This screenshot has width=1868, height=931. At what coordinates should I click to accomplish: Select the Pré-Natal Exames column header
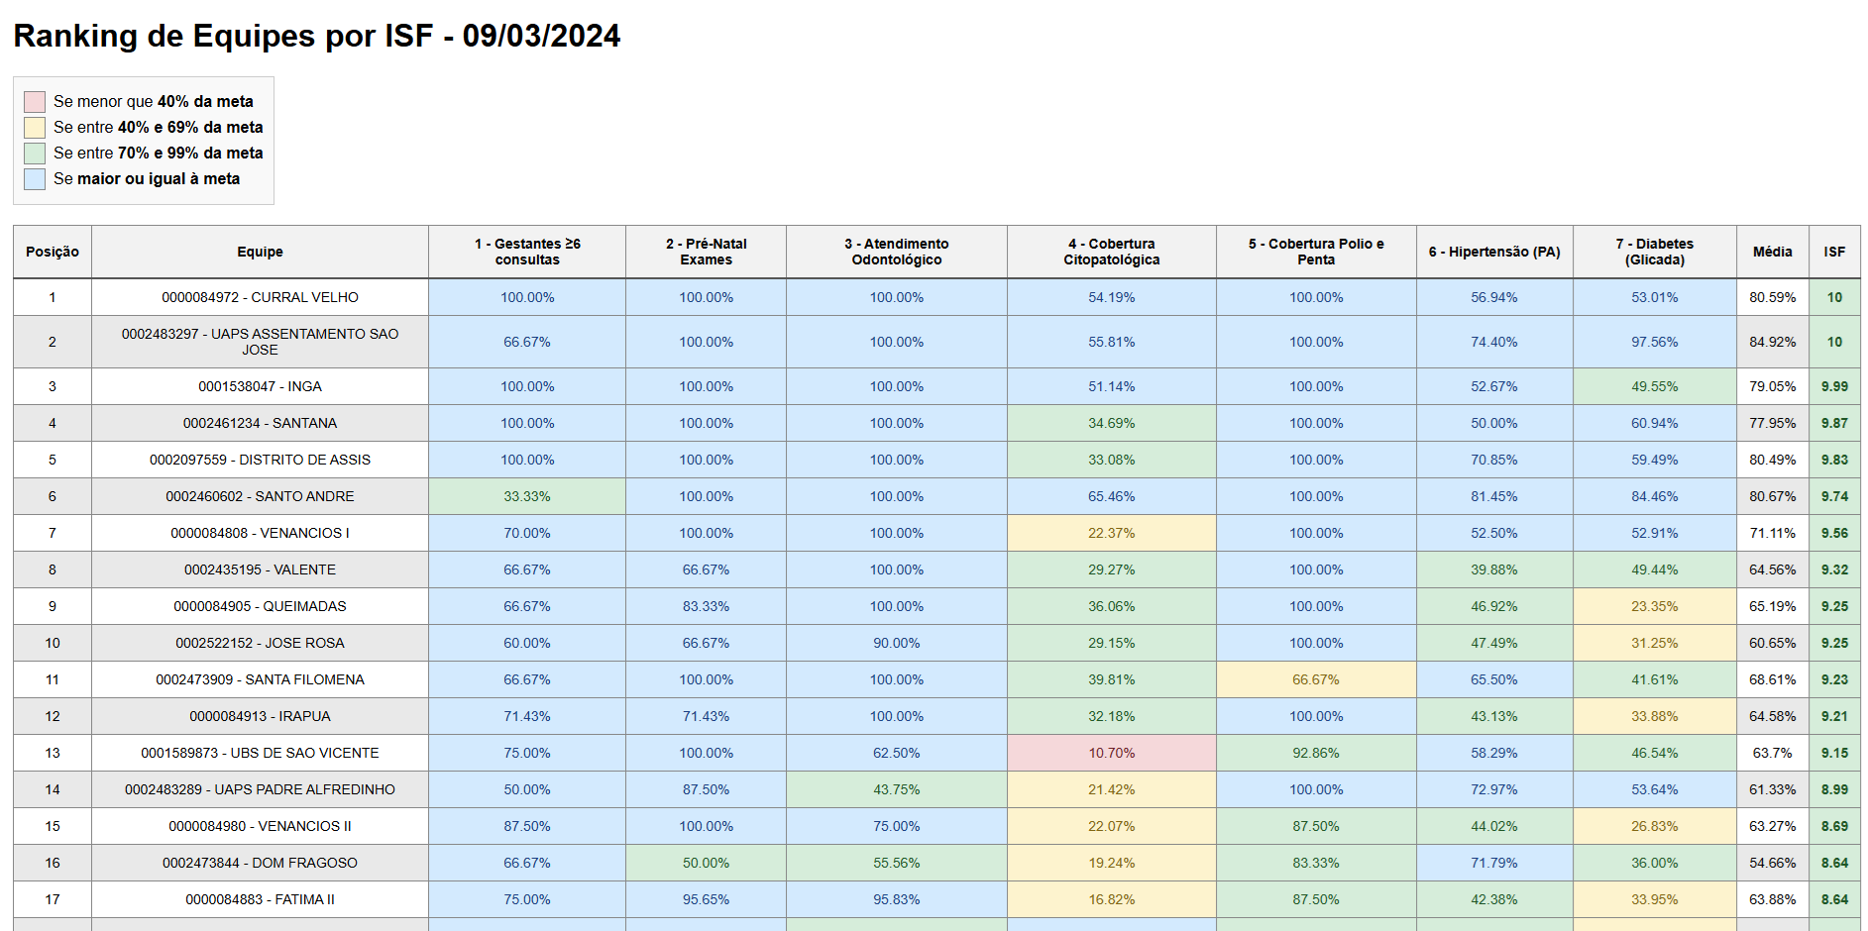[706, 253]
